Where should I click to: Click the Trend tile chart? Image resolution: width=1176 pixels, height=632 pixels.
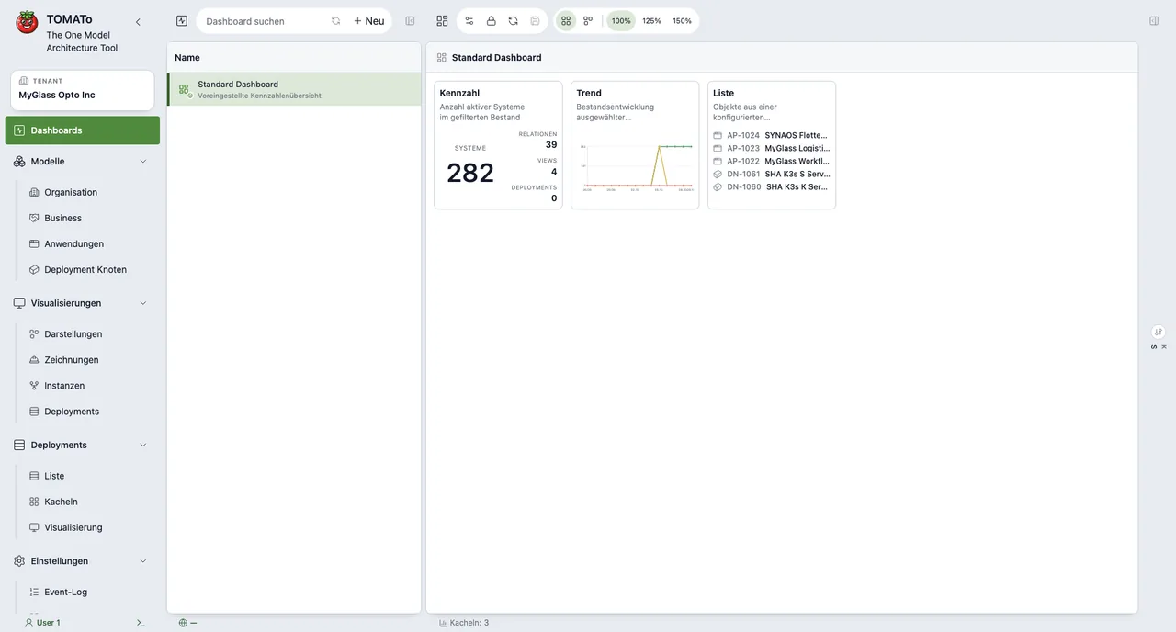click(635, 167)
